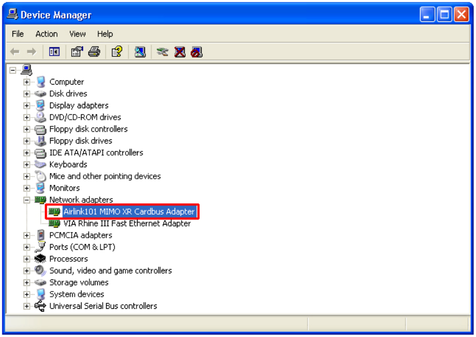The image size is (476, 337).
Task: Open the Action menu
Action: coord(47,34)
